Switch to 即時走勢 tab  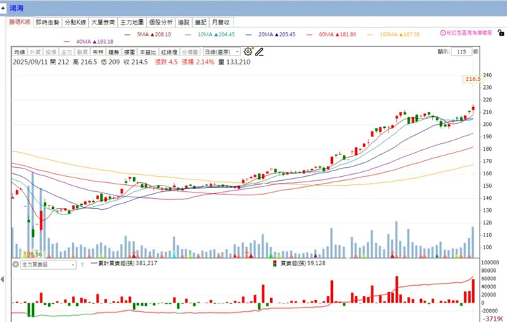[47, 23]
